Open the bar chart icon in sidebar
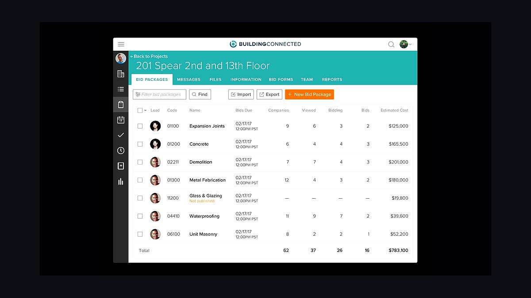Viewport: 531px width, 298px height. click(x=121, y=181)
